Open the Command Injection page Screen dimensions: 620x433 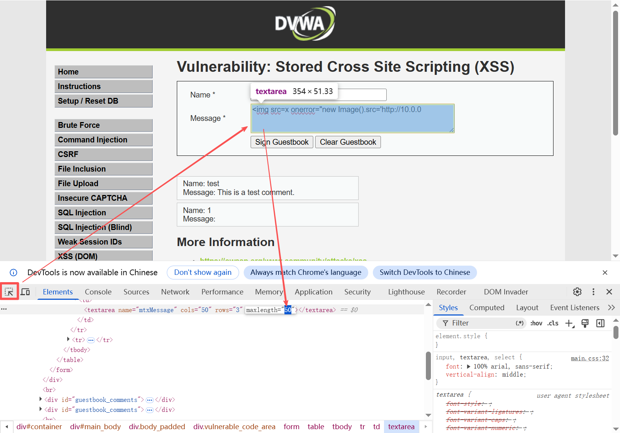[x=103, y=140]
